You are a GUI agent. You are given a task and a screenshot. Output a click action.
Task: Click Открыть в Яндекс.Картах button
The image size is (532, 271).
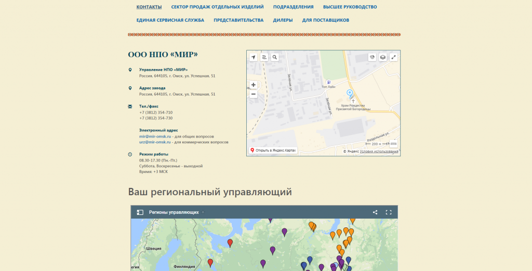273,151
